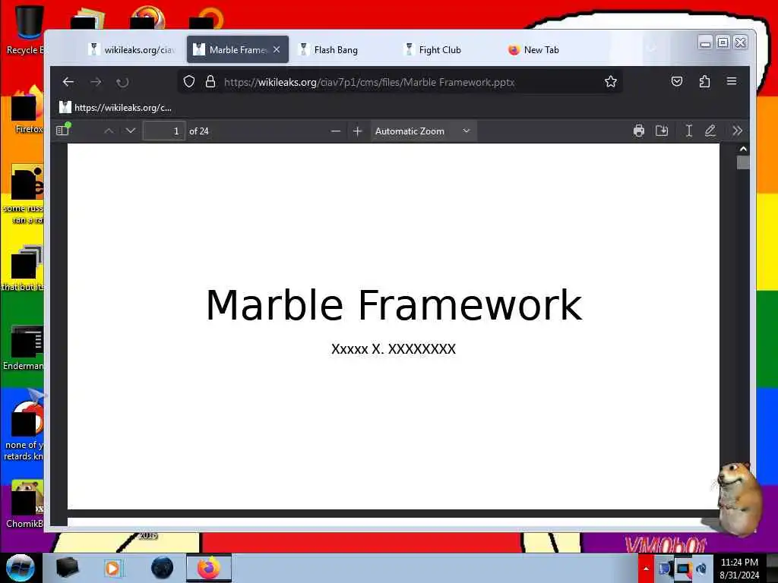Open the volume tray icon

[701, 568]
